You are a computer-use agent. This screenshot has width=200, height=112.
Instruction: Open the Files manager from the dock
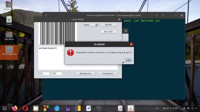[x=36, y=108]
